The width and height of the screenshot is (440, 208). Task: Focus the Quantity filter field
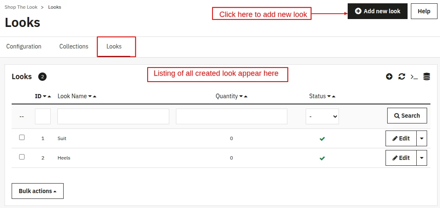pyautogui.click(x=232, y=116)
